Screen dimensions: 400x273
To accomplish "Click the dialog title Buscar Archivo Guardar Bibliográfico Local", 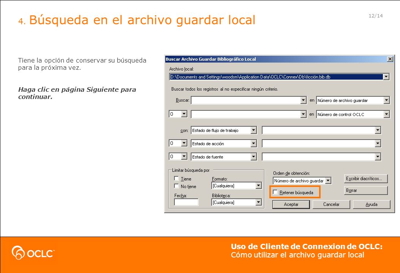I will click(211, 59).
